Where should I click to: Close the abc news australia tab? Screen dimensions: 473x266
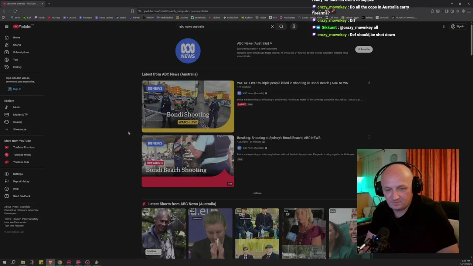point(42,4)
